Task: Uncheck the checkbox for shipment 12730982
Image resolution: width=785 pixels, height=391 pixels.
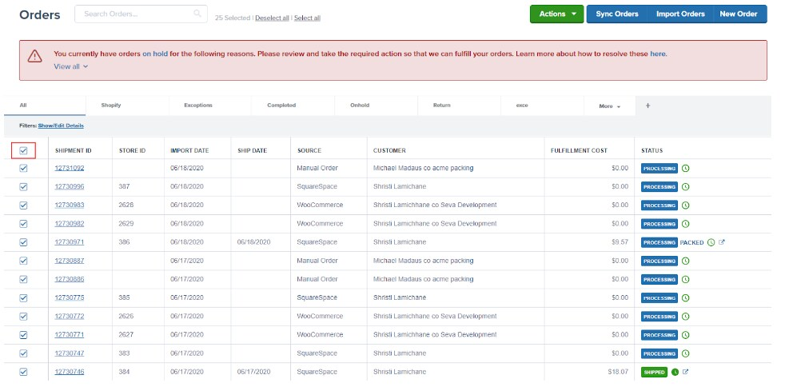Action: (23, 224)
